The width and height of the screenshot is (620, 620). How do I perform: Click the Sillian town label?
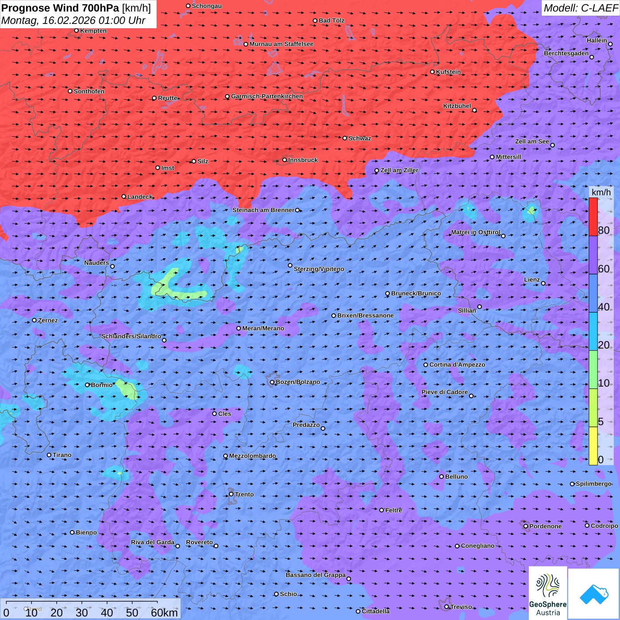[x=467, y=310]
